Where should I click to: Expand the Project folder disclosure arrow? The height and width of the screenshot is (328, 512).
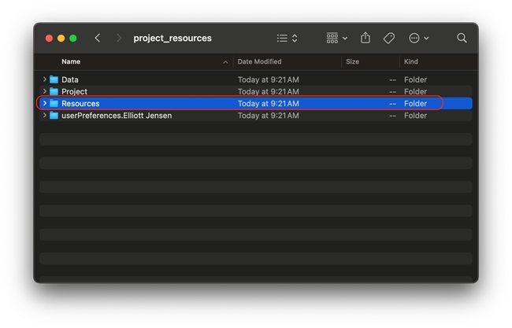[45, 91]
